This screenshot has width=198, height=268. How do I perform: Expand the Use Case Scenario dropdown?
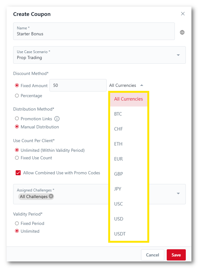pyautogui.click(x=178, y=55)
